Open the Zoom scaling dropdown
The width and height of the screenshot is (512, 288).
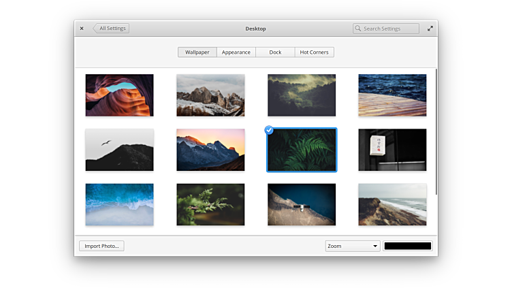pos(352,246)
